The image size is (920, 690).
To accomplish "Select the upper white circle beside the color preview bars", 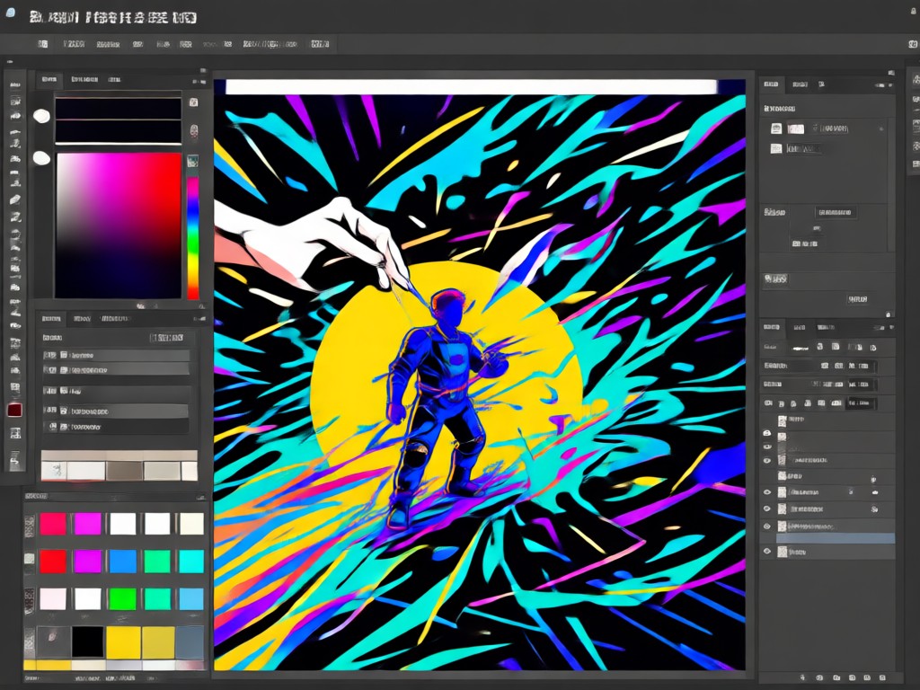I will tap(41, 116).
